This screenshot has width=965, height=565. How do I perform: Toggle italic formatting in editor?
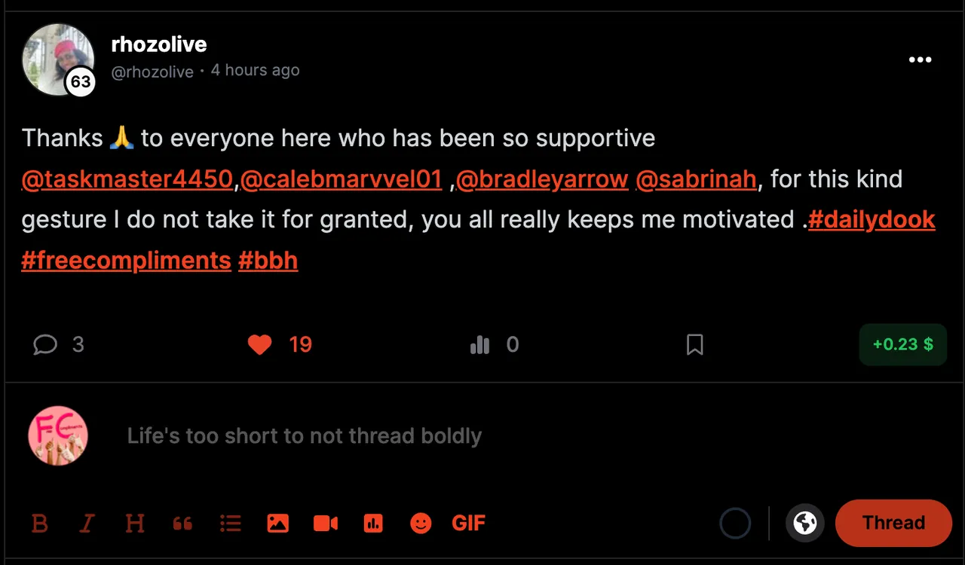click(87, 523)
